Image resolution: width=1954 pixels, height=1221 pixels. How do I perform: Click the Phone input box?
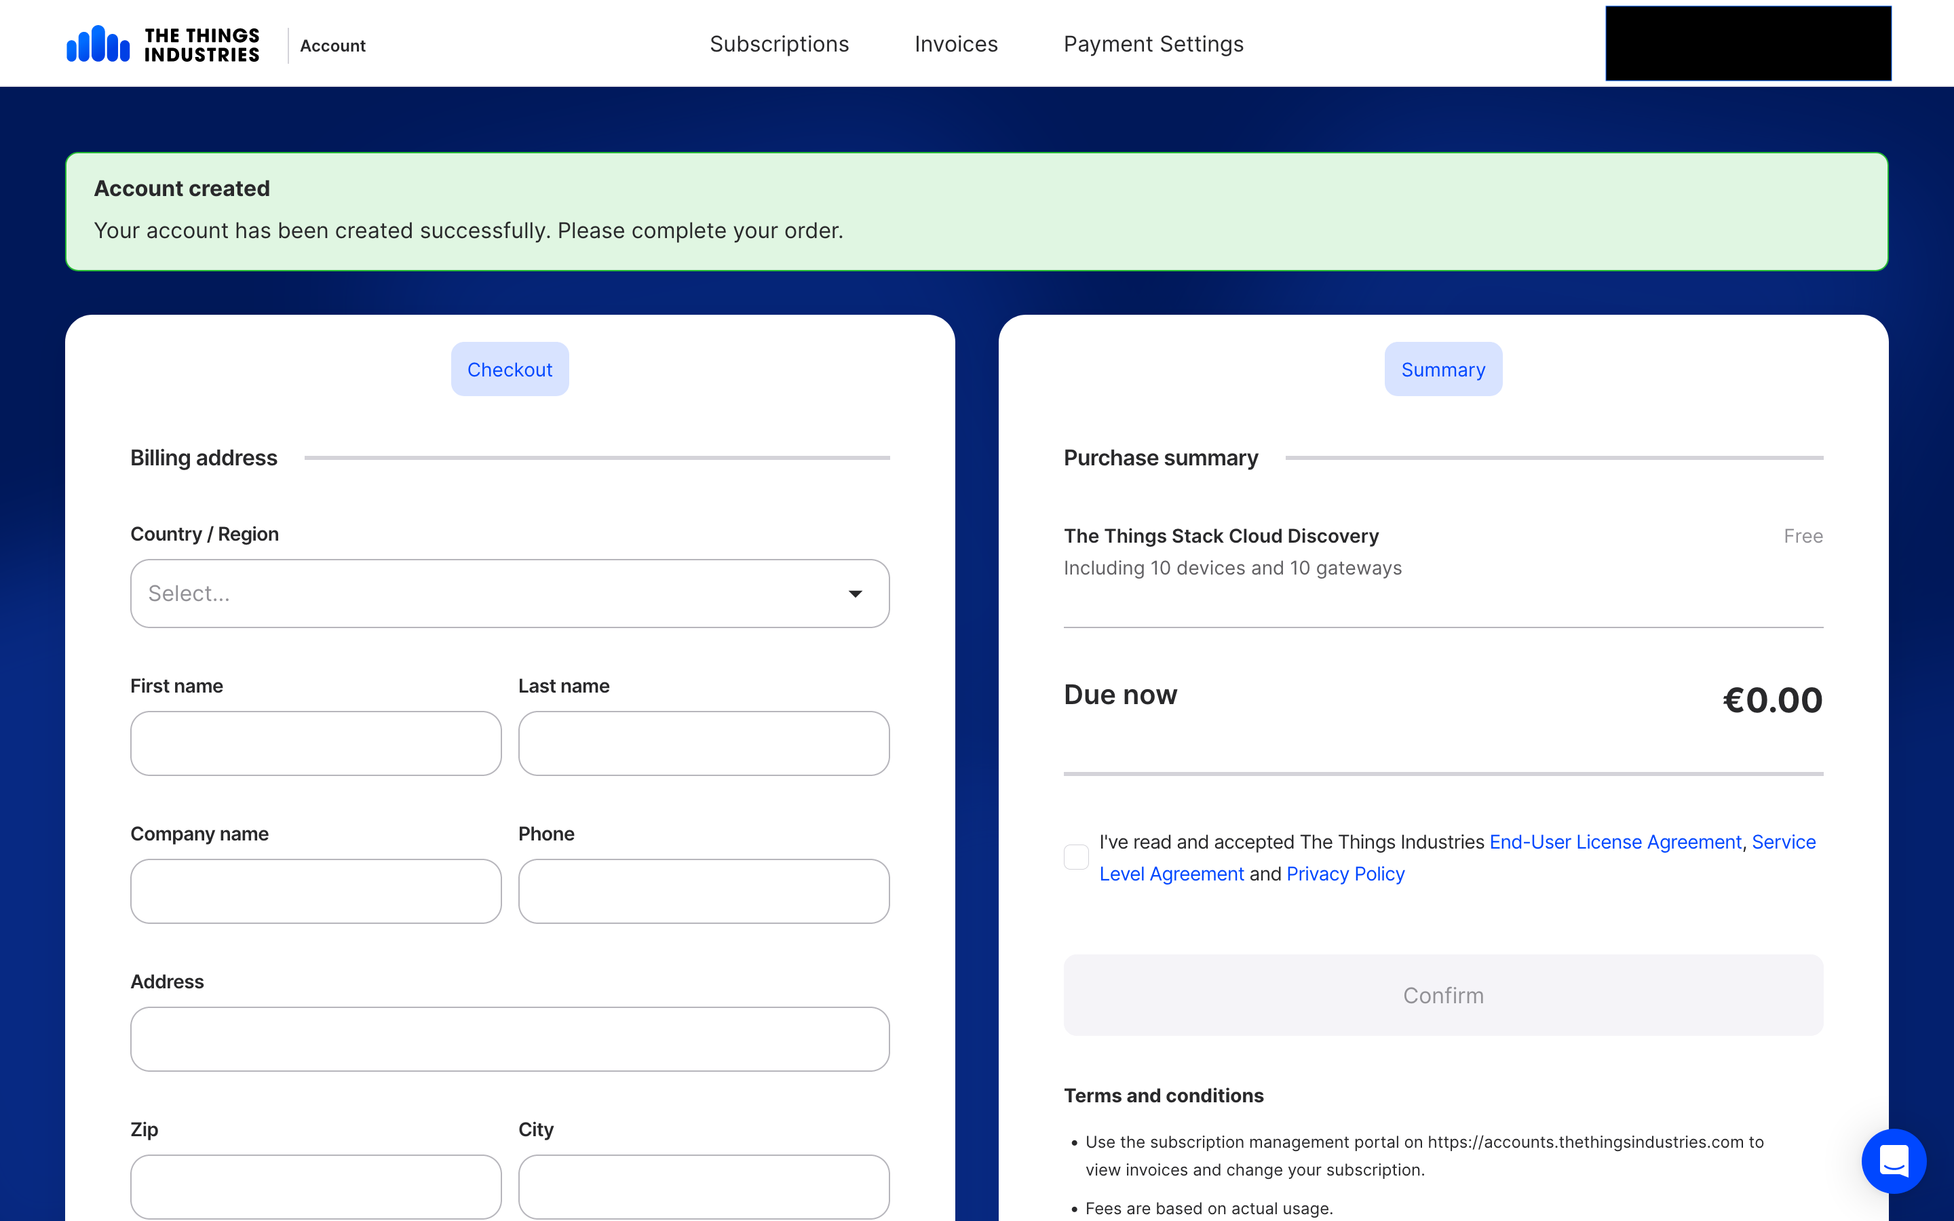tap(704, 891)
